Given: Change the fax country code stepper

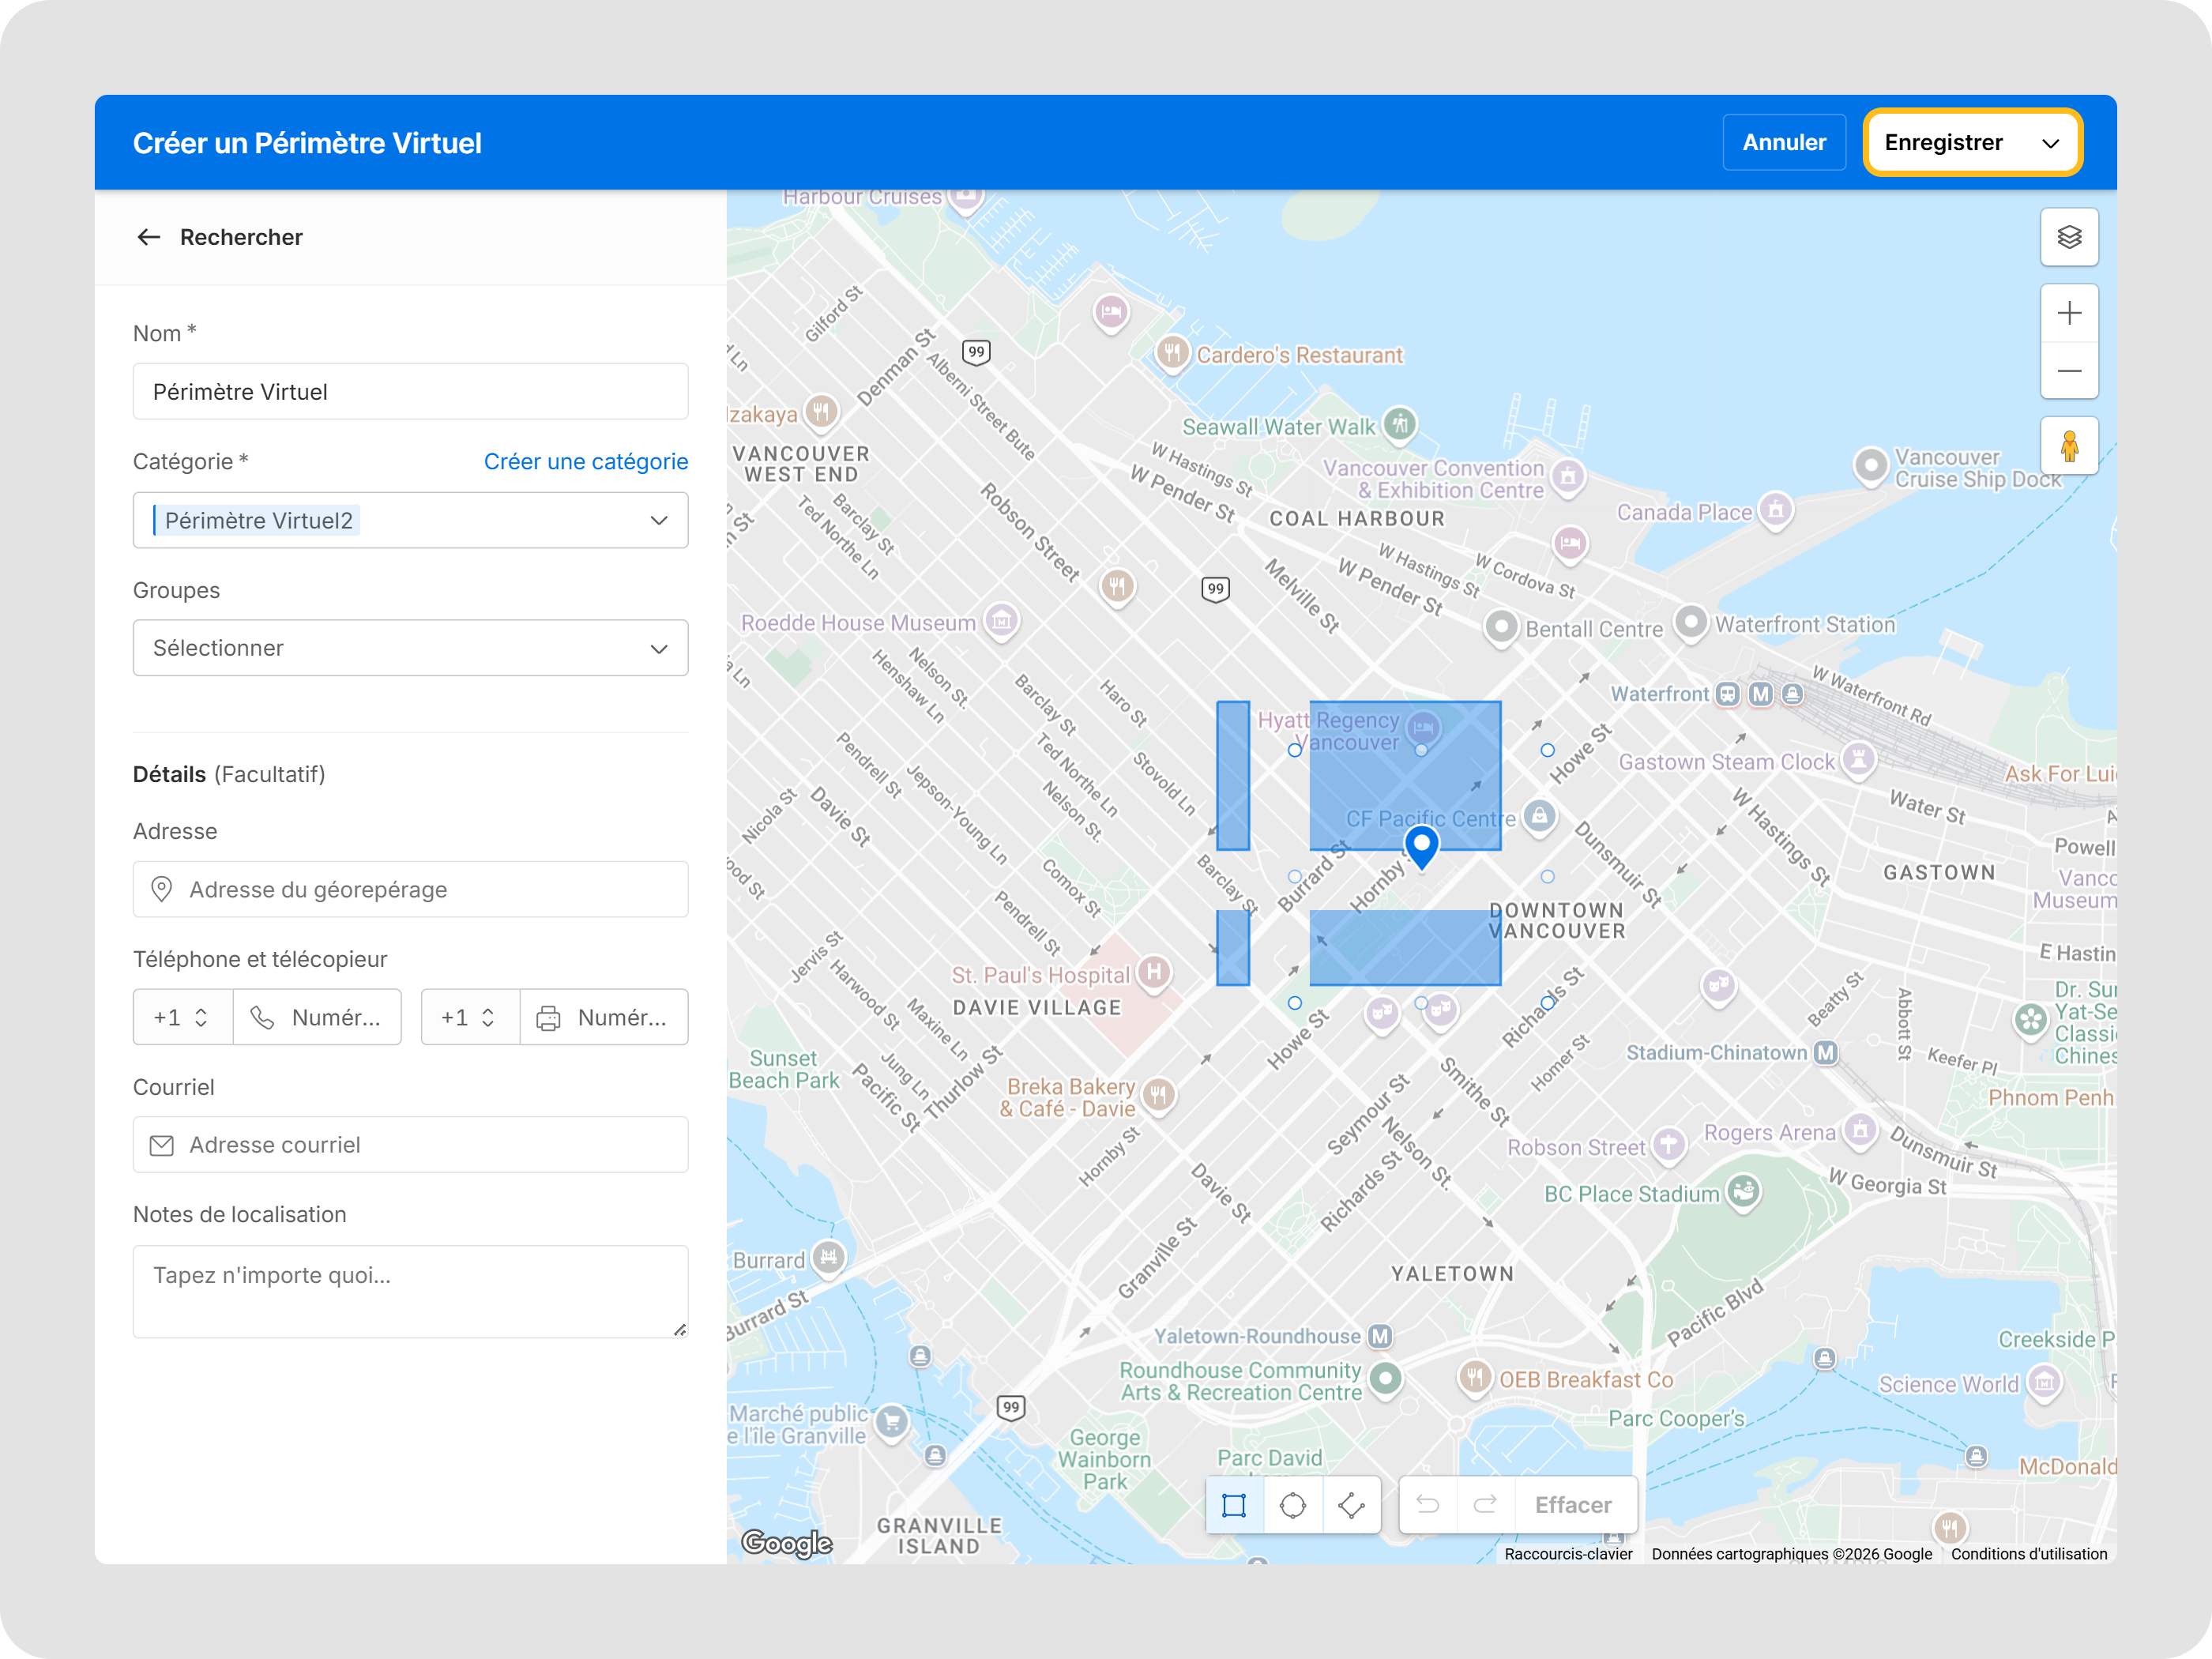Looking at the screenshot, I should click(488, 1017).
